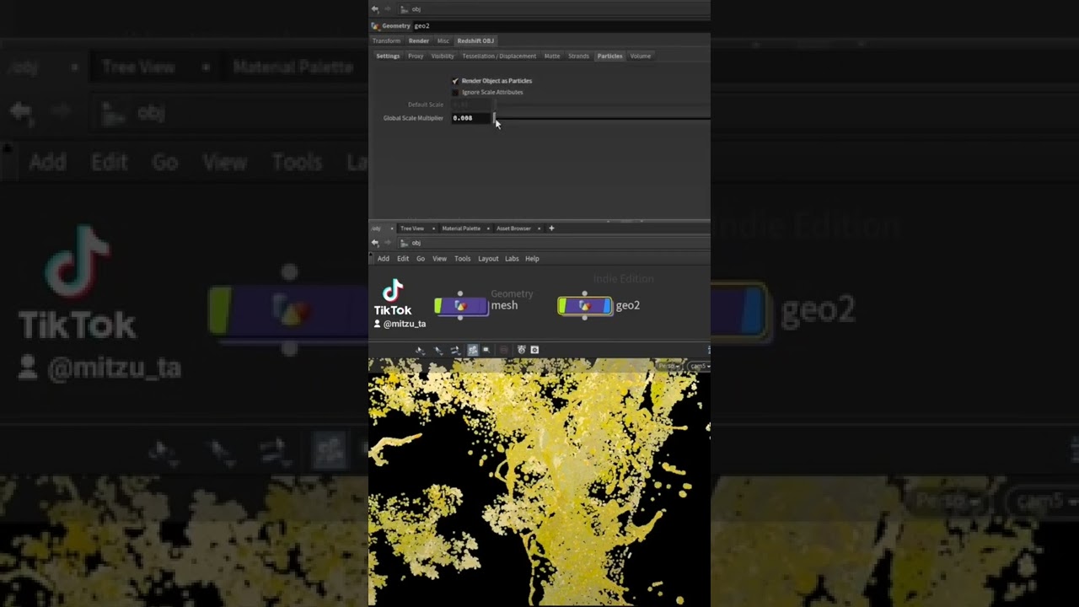The height and width of the screenshot is (607, 1079).
Task: Open the Asset Browser tab options arrow
Action: (x=539, y=228)
